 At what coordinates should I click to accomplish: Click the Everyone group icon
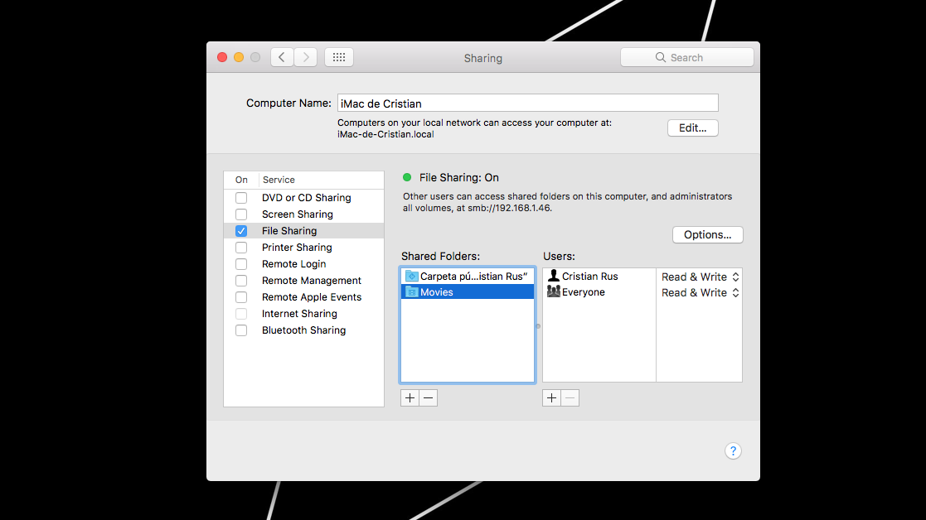(553, 291)
